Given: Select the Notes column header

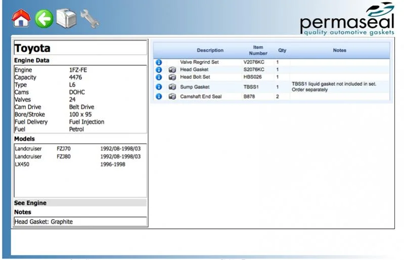Looking at the screenshot, I should (339, 50).
